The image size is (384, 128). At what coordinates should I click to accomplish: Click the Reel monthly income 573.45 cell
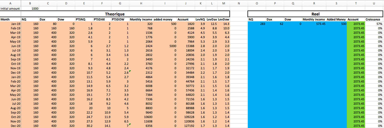[314, 24]
